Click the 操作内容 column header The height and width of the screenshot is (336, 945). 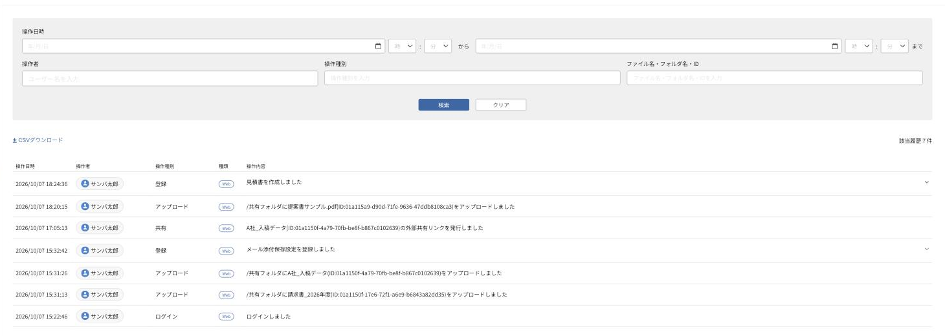tap(256, 166)
